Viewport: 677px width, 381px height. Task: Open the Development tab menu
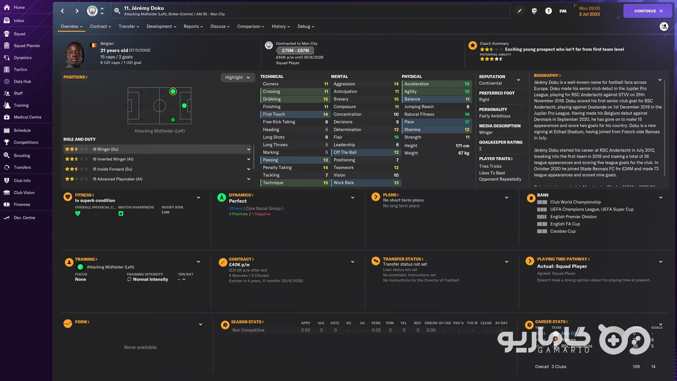point(161,26)
